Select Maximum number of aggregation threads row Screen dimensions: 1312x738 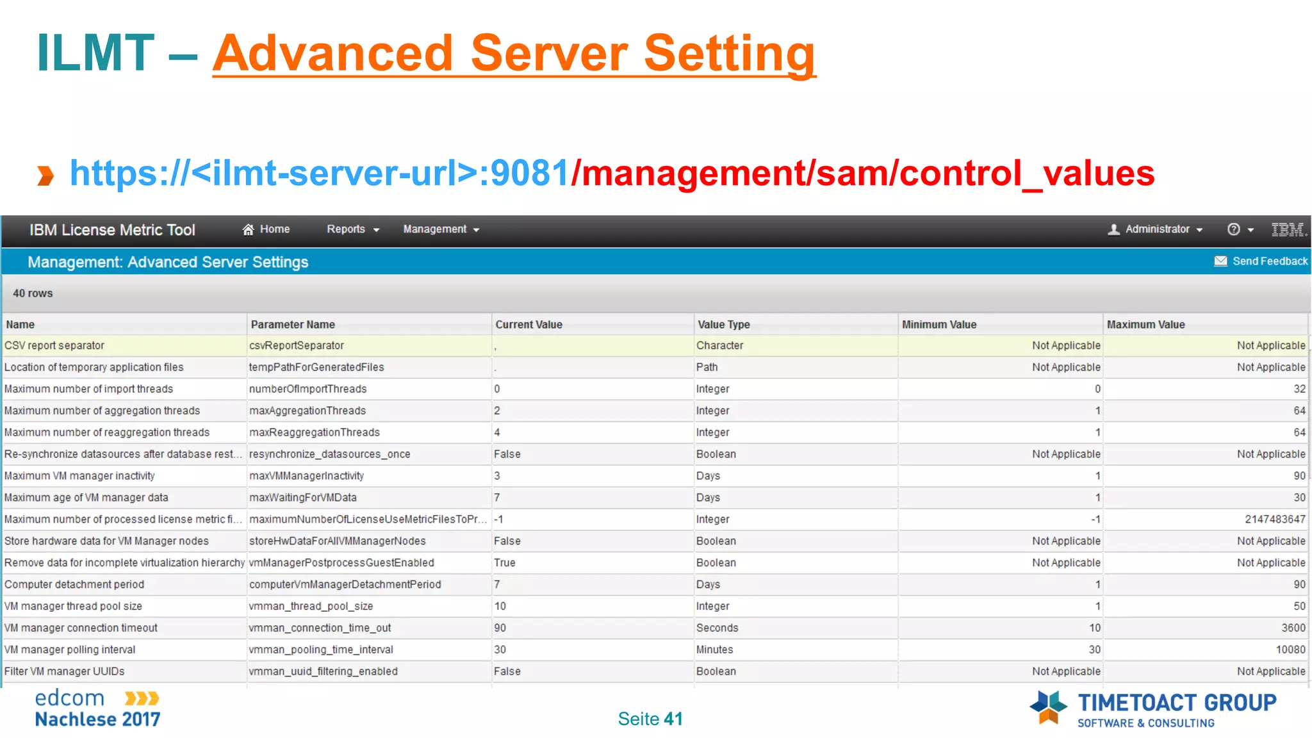(655, 411)
